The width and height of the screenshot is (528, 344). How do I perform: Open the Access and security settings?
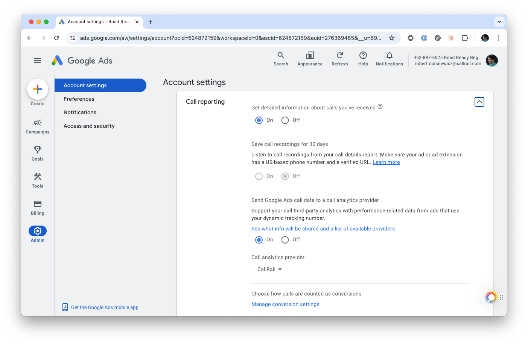[89, 126]
